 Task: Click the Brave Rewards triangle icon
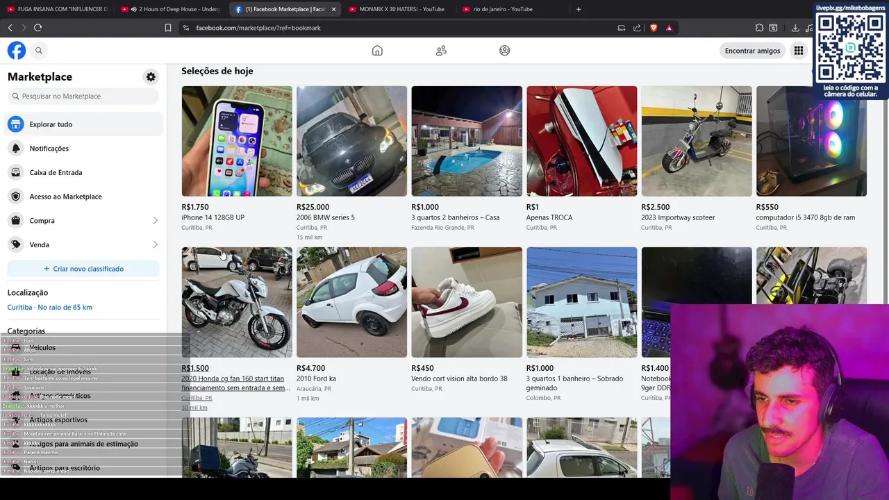tap(669, 28)
